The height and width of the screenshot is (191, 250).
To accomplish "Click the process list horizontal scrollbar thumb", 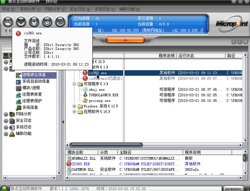I will (106, 145).
